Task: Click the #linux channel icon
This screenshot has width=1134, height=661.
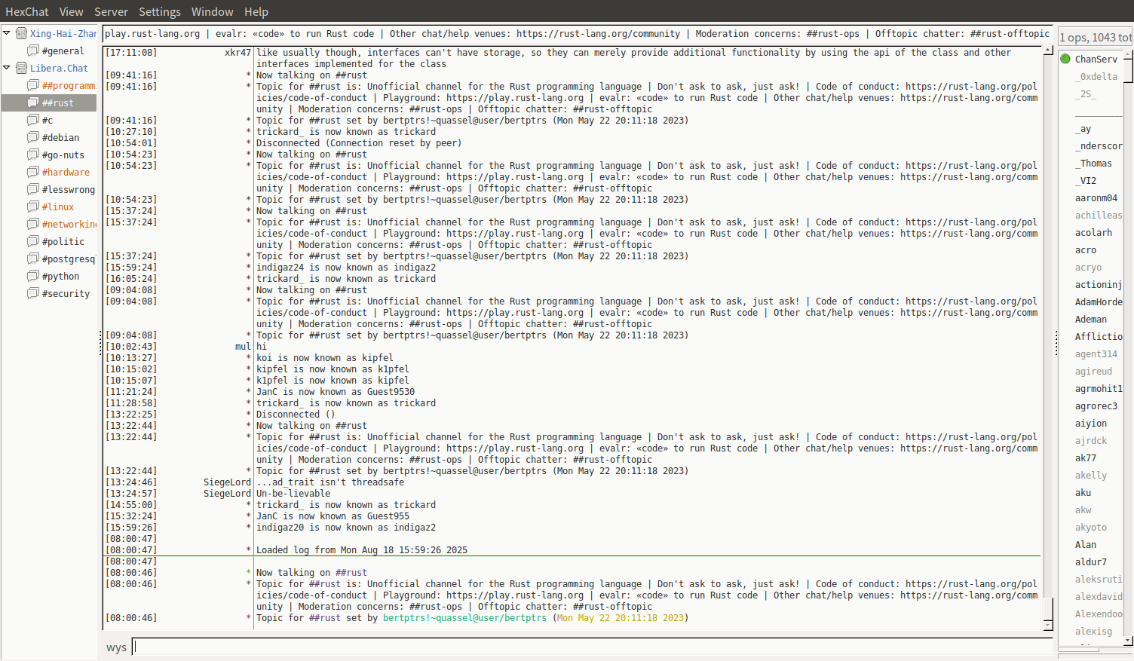Action: coord(33,207)
